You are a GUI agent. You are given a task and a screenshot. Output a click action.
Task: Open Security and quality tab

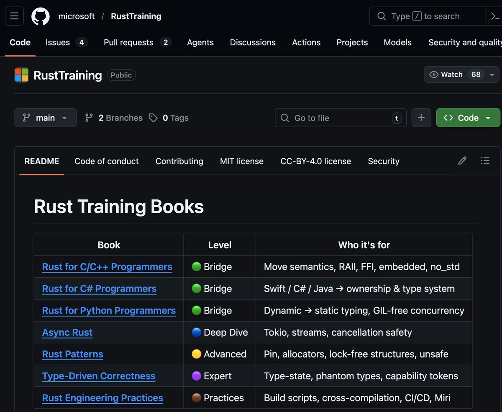464,42
